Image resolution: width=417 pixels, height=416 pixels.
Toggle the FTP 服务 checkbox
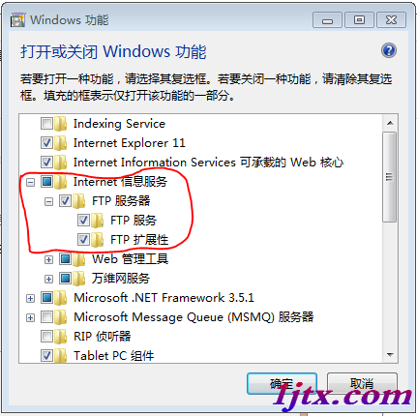[83, 221]
